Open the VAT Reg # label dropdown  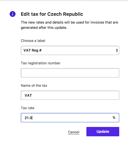coord(70,50)
